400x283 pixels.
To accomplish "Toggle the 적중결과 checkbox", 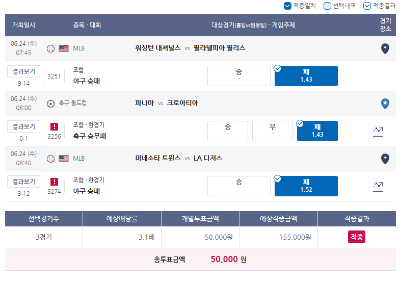I will coord(367,6).
